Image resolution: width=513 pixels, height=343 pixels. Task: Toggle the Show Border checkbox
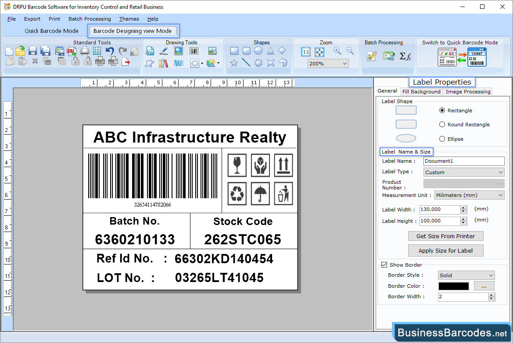pyautogui.click(x=384, y=265)
